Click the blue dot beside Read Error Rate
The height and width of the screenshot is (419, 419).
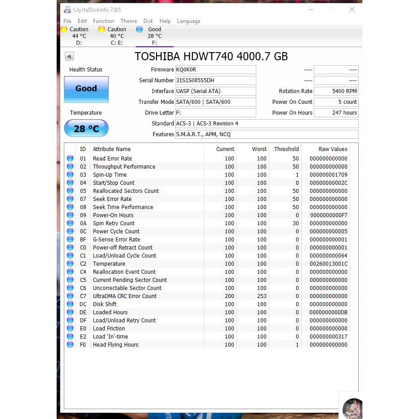click(x=70, y=158)
